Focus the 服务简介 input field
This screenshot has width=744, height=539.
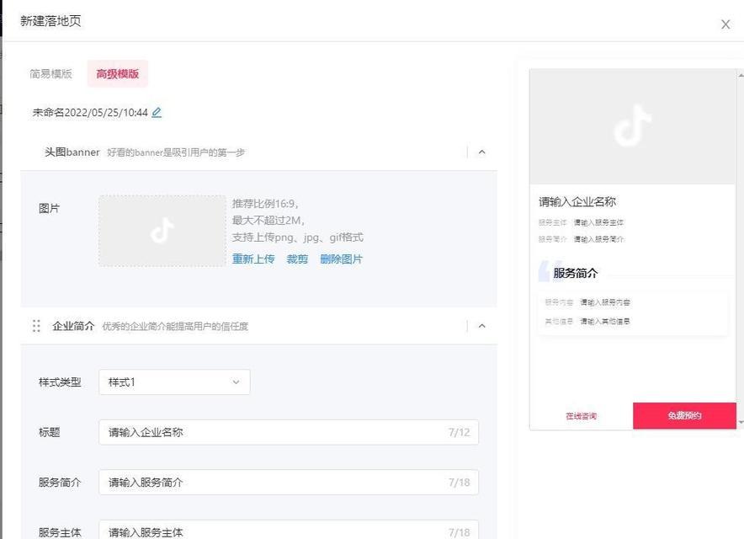pyautogui.click(x=289, y=483)
